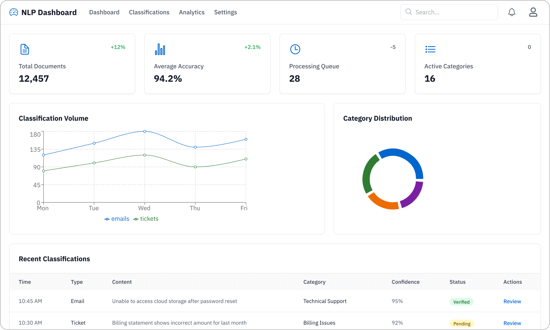Click the NLP Dashboard gauge logo icon

(x=13, y=12)
